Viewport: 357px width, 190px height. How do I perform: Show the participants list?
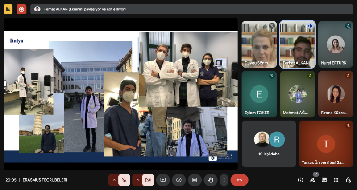tap(312, 180)
